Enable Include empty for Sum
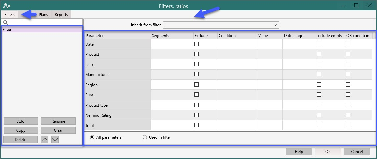Screen dimensions: 377x159 (x=319, y=94)
